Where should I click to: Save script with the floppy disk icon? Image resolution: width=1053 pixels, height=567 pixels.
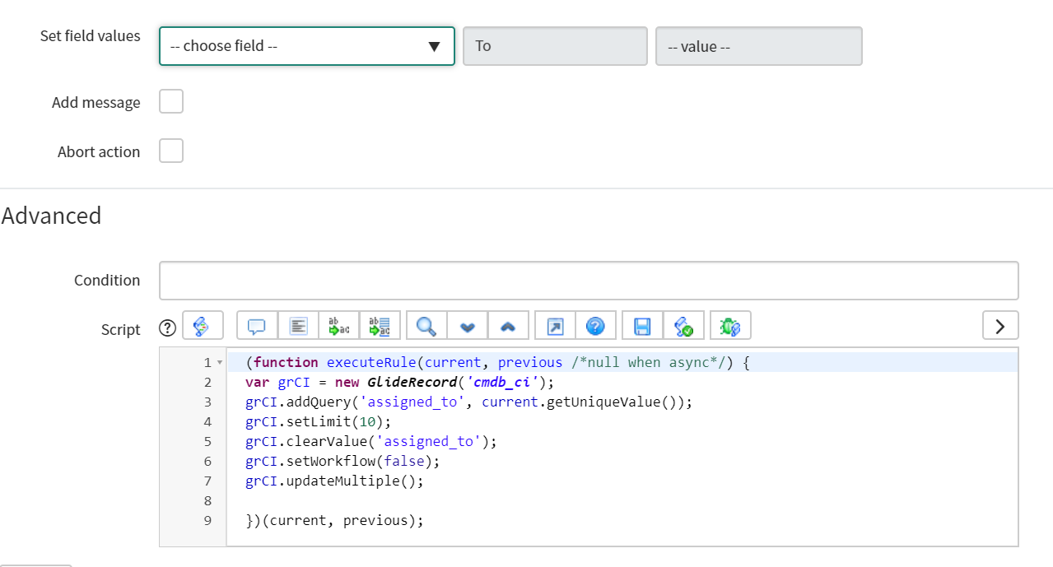pyautogui.click(x=642, y=326)
